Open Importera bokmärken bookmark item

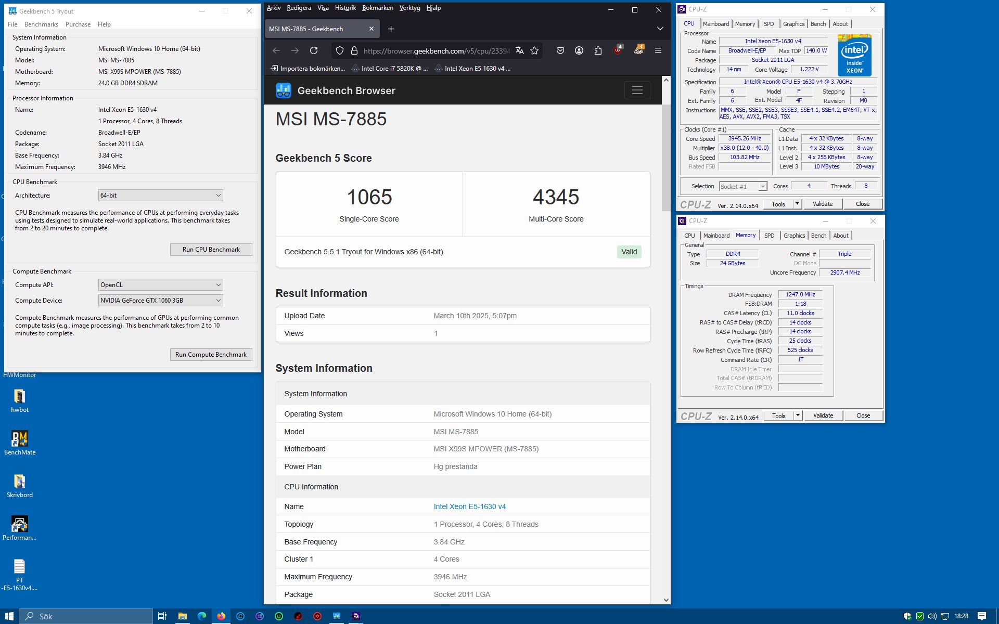coord(308,69)
